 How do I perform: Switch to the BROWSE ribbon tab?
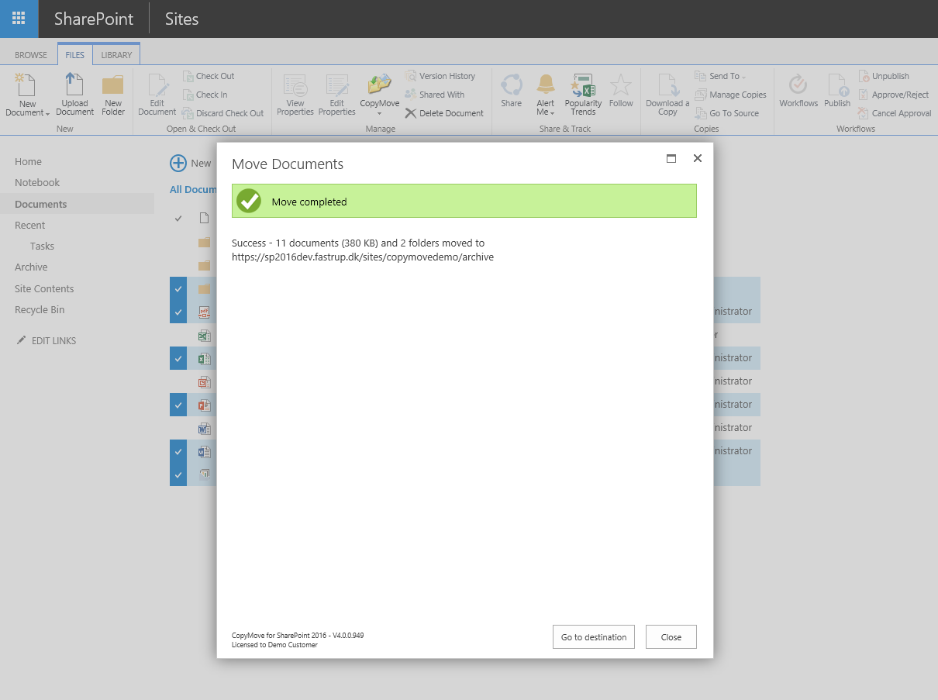pyautogui.click(x=31, y=55)
